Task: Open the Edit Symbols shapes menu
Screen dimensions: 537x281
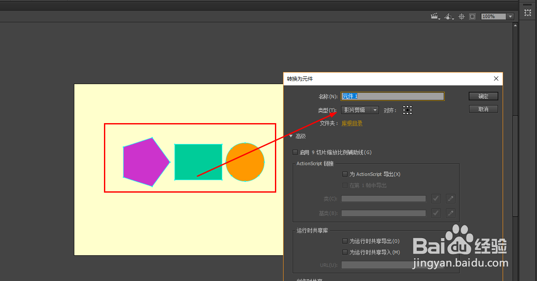Action: tap(449, 16)
